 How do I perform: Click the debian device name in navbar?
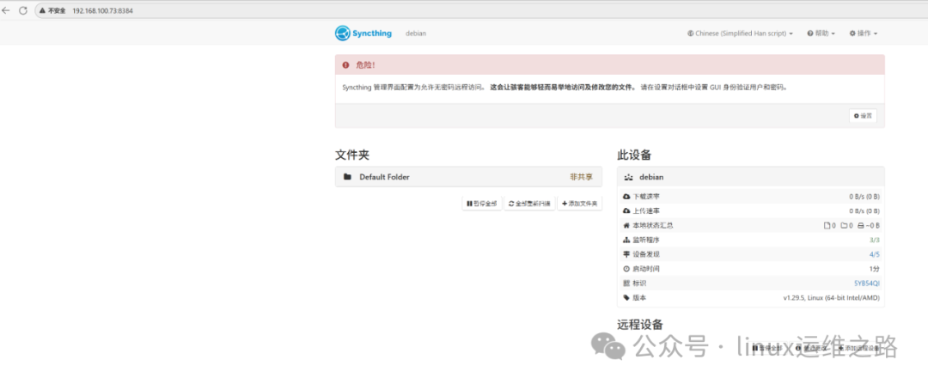416,34
